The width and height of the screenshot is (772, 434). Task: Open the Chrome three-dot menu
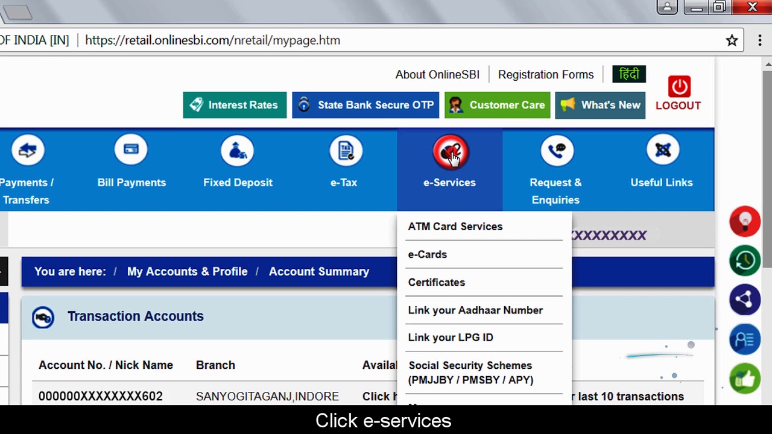click(759, 40)
